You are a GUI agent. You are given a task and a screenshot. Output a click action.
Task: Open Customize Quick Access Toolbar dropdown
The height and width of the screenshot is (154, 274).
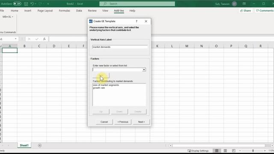(x=48, y=4)
